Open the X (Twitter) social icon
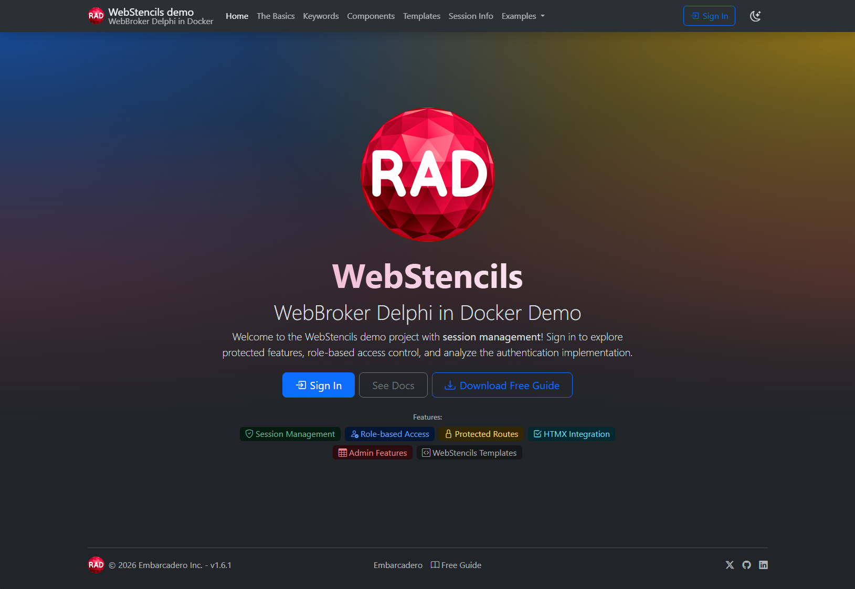Screen dimensions: 855x589 pos(730,565)
